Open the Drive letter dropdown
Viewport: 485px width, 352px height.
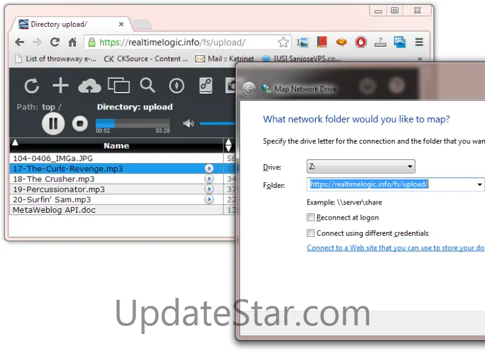click(x=361, y=167)
